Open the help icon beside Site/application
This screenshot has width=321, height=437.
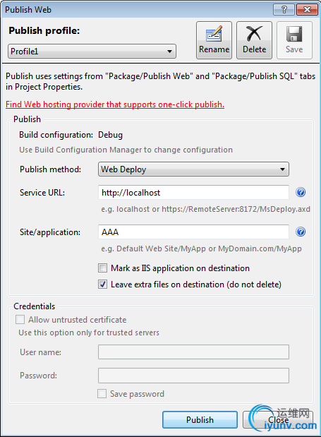point(301,232)
